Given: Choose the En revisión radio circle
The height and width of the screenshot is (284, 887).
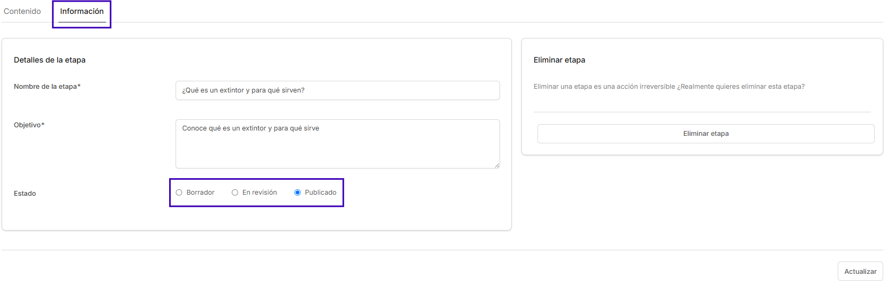Looking at the screenshot, I should (x=235, y=193).
